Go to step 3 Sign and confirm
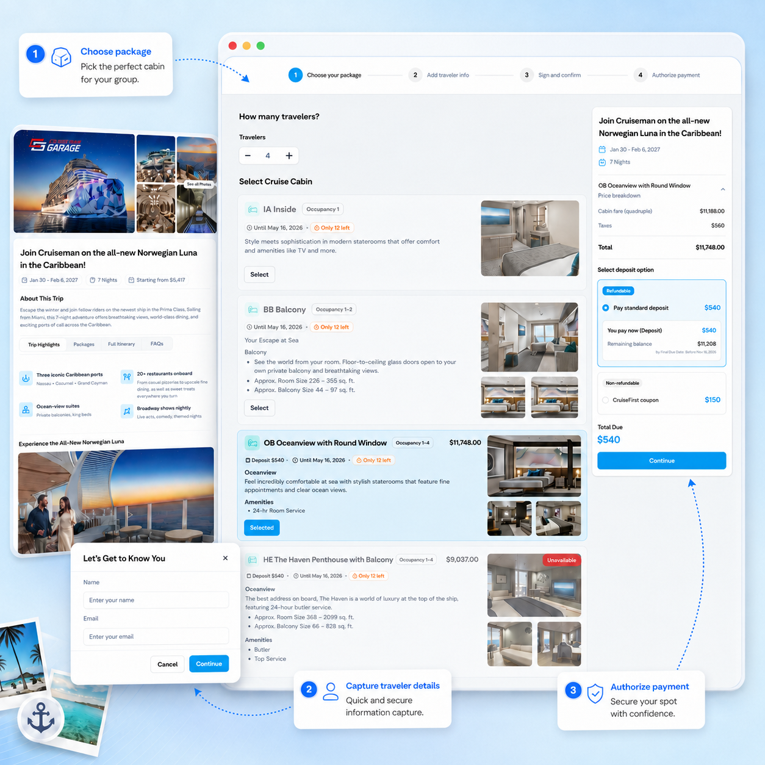 (551, 75)
